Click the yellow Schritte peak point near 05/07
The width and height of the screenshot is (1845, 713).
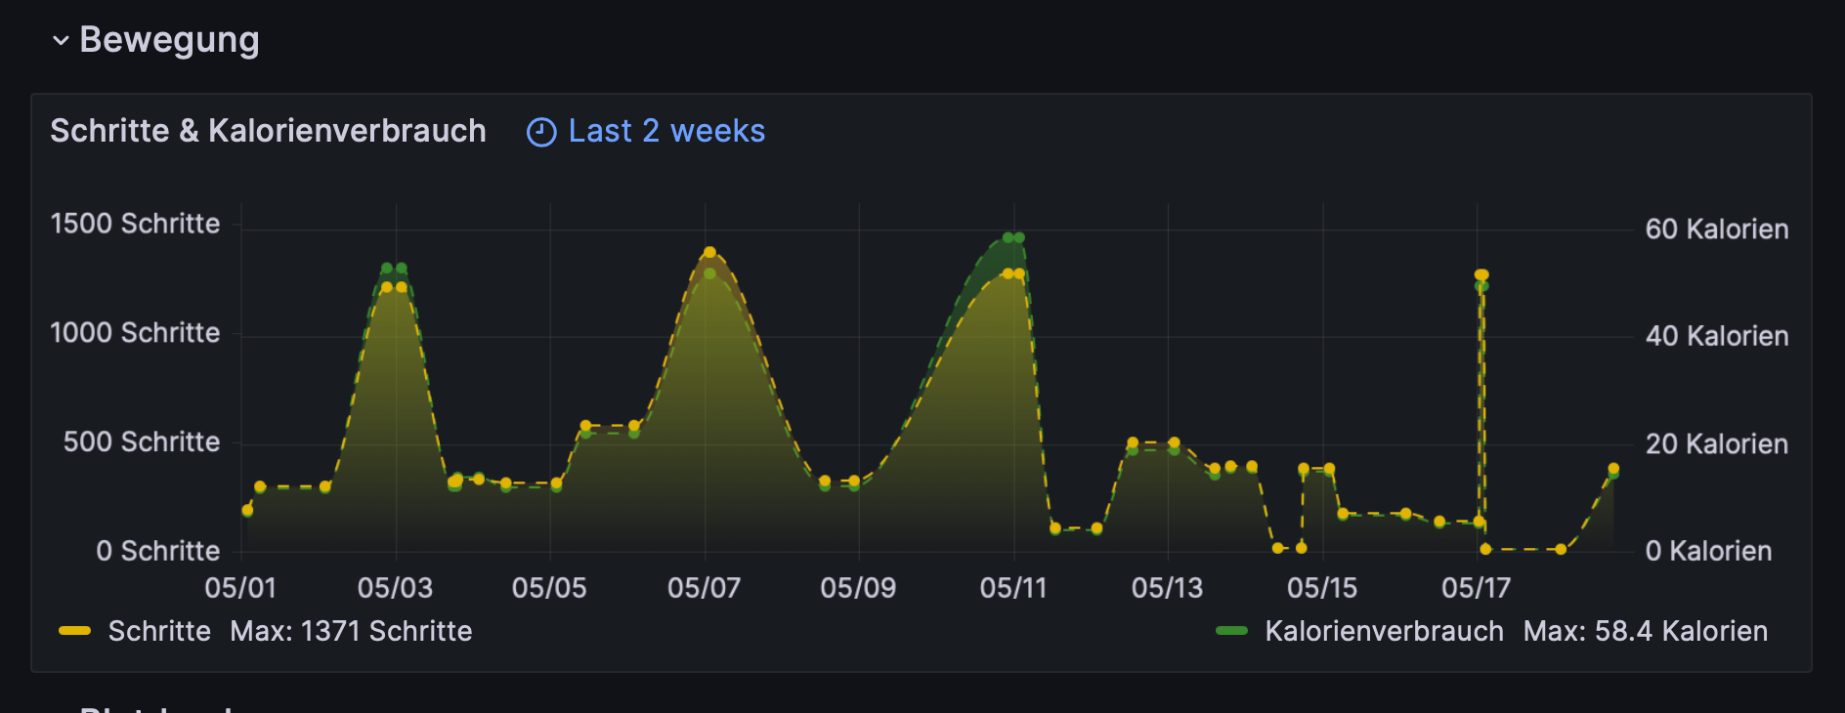pos(709,253)
